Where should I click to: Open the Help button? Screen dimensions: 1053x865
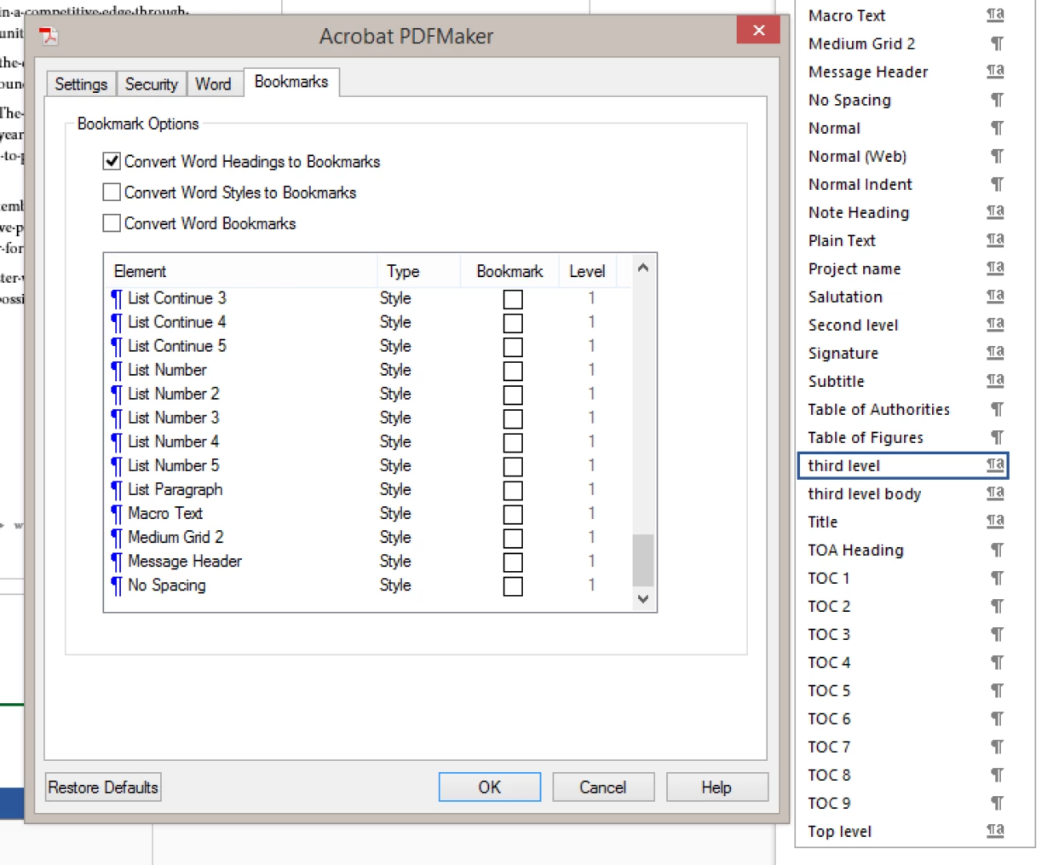click(717, 787)
